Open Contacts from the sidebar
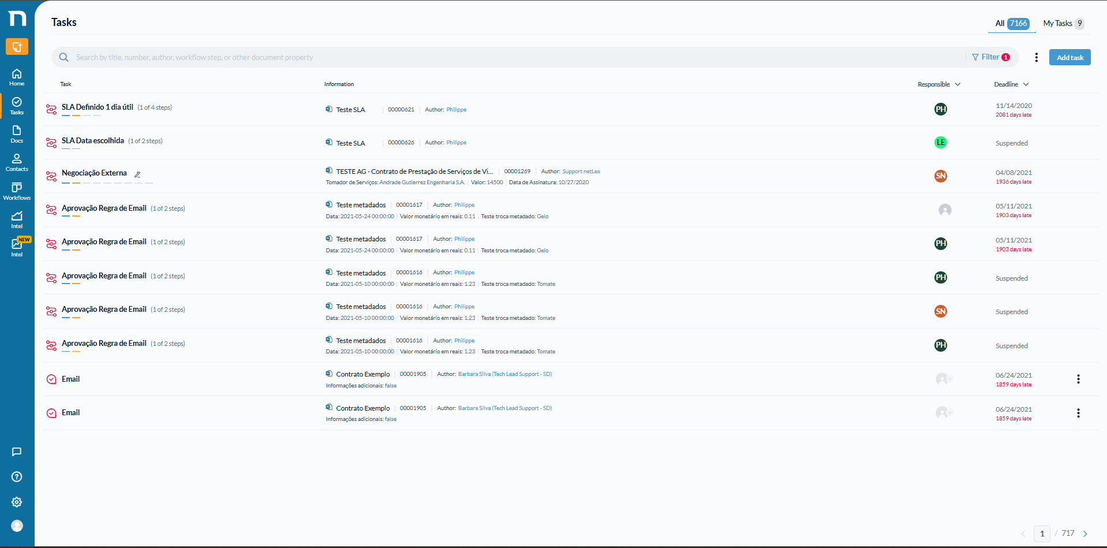 click(17, 162)
